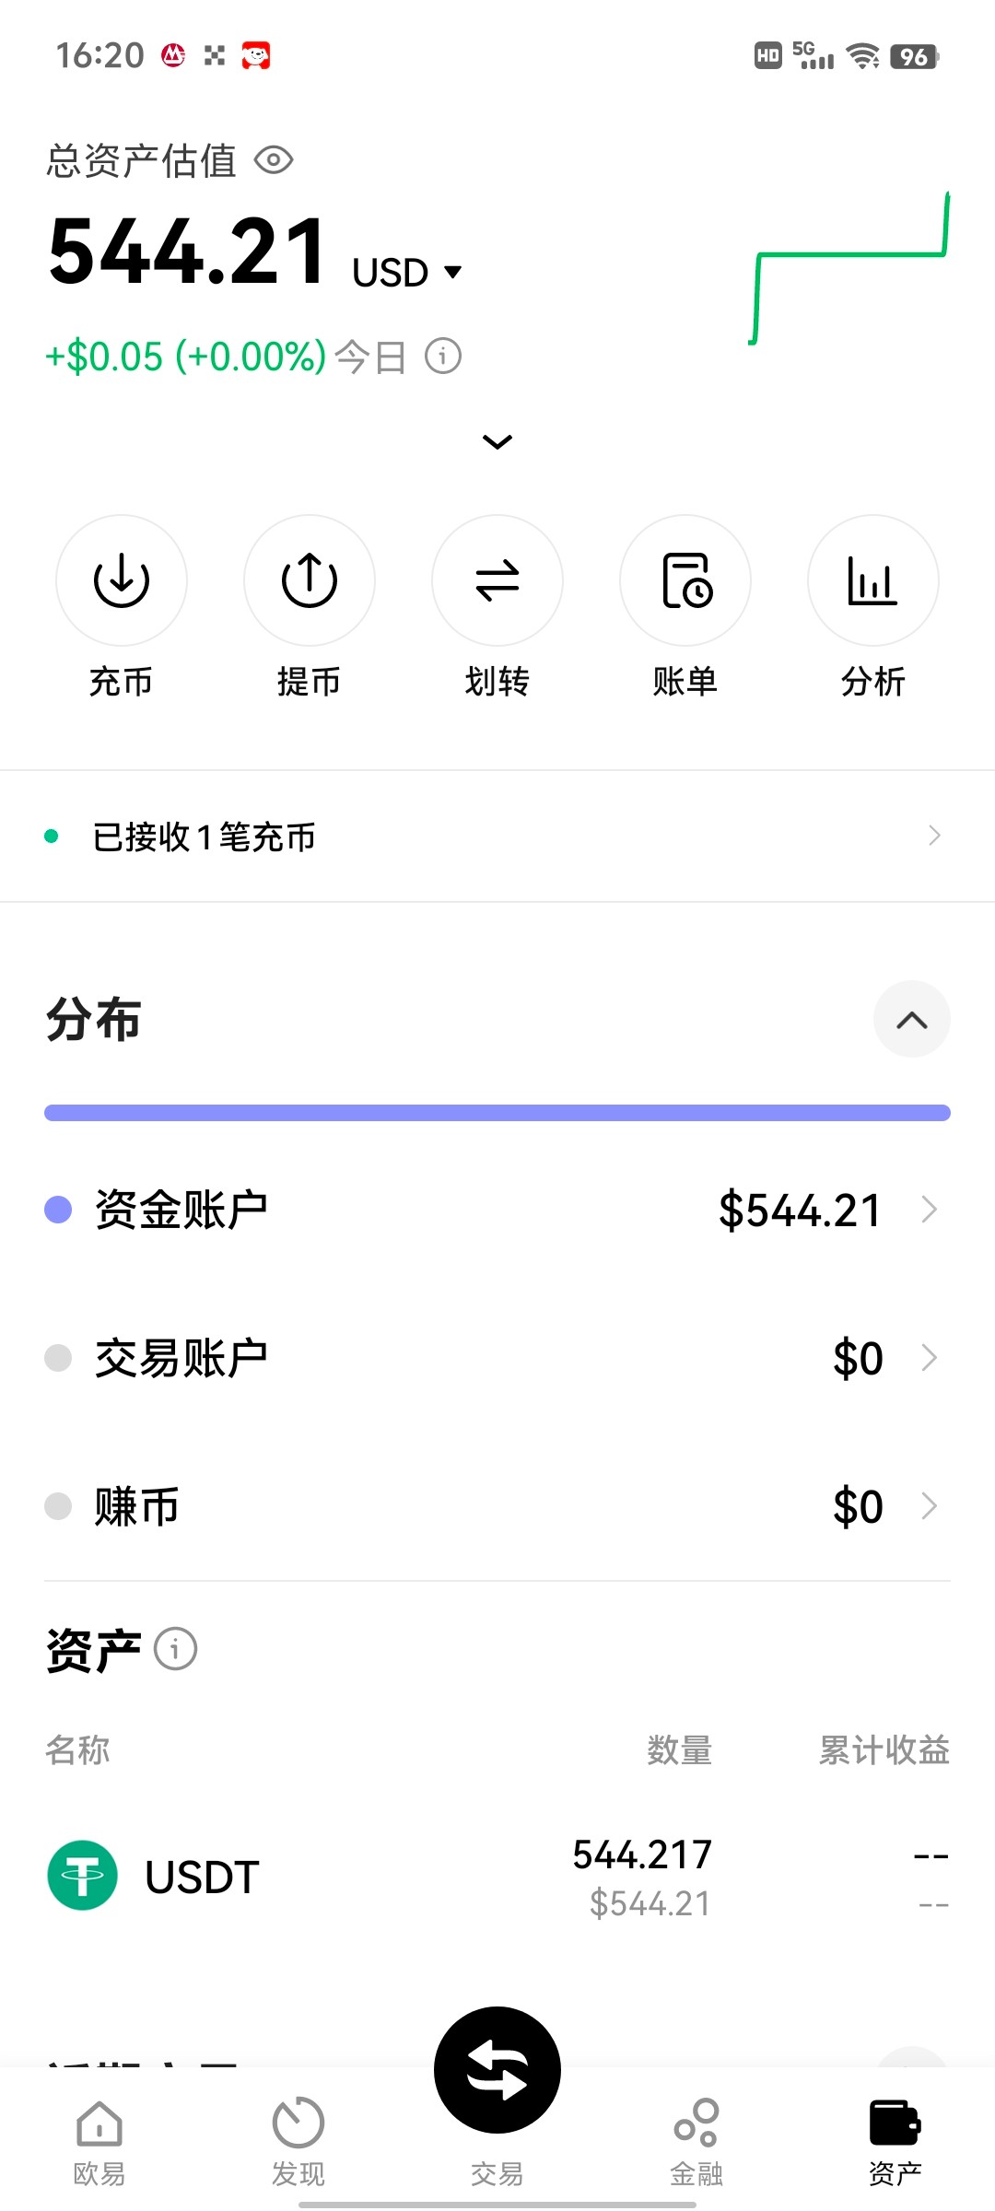Select the USDT asset row
Image resolution: width=995 pixels, height=2211 pixels.
click(x=497, y=1877)
